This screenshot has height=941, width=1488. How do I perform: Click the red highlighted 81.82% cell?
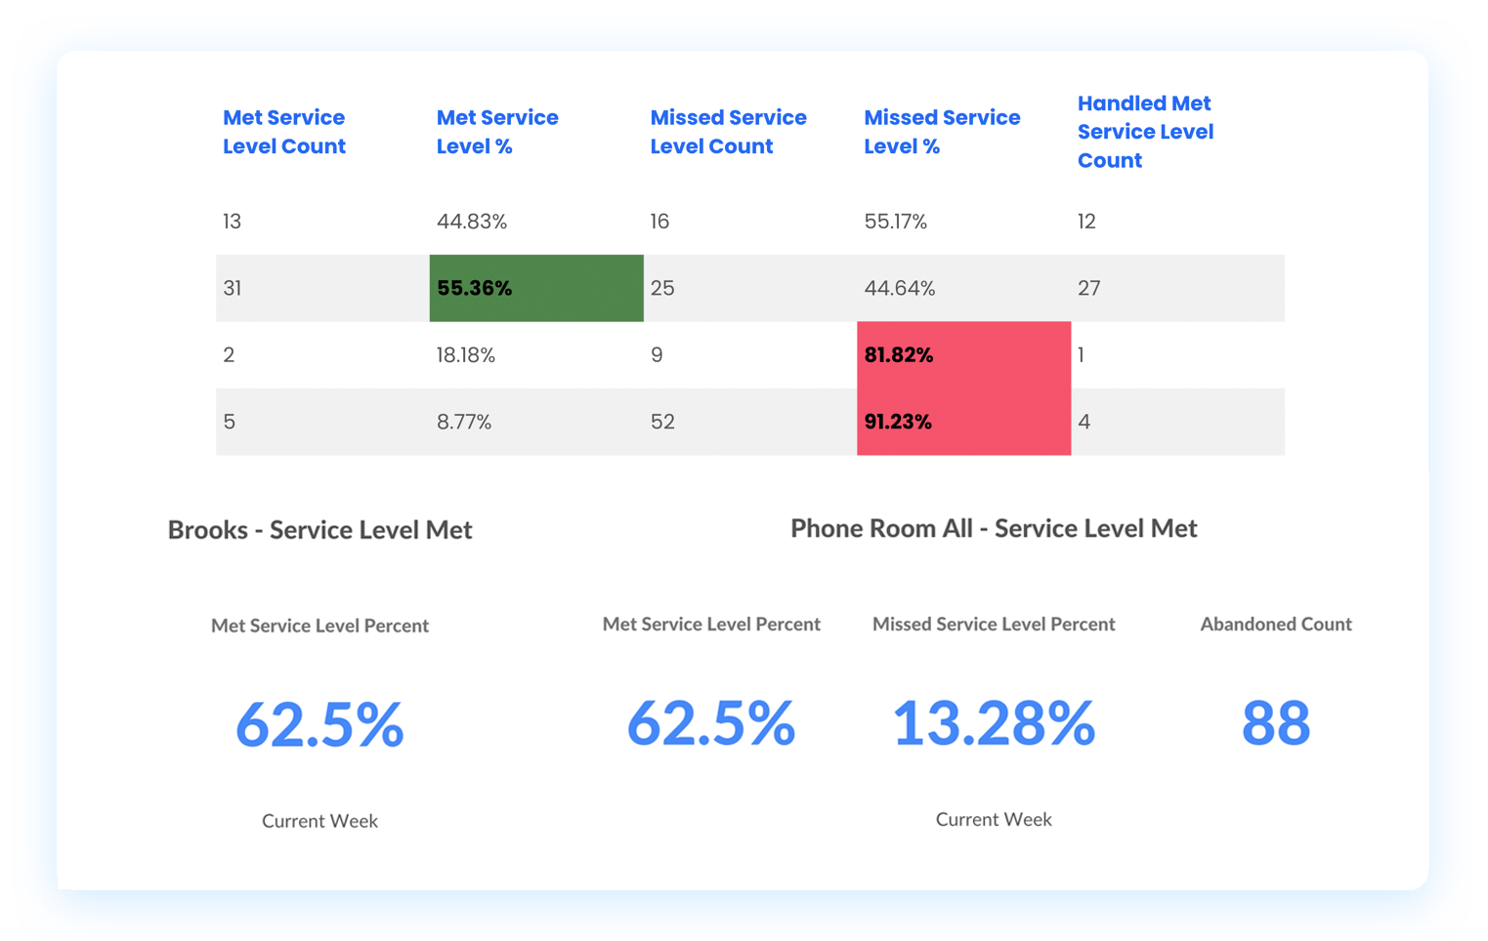coord(964,355)
